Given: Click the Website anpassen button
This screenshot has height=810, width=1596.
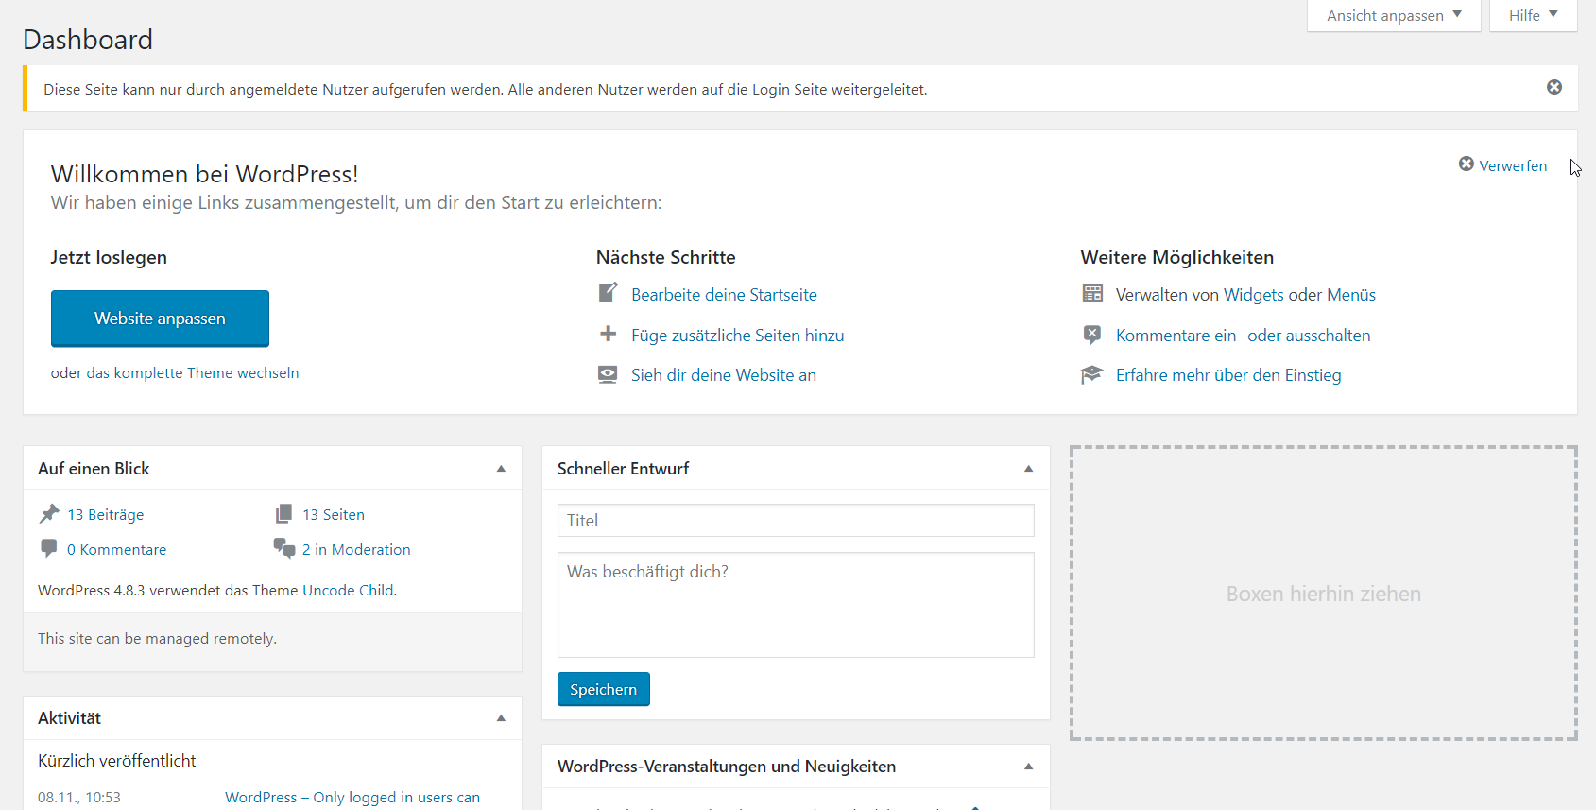Looking at the screenshot, I should [160, 319].
